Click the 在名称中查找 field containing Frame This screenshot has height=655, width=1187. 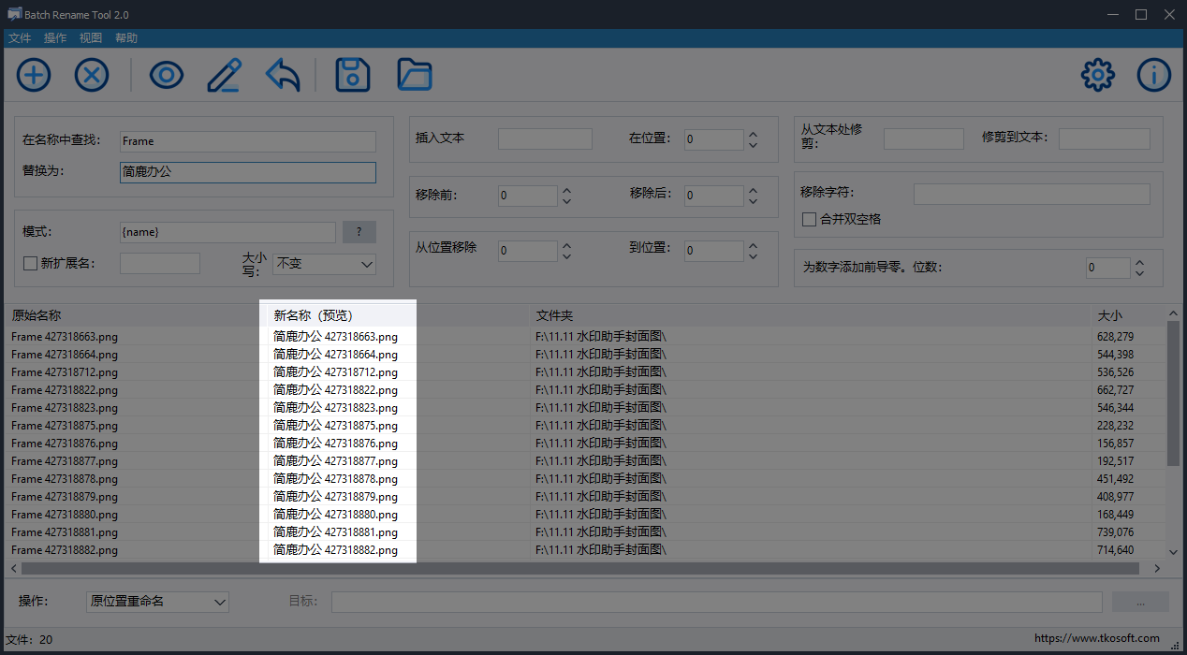click(x=248, y=141)
